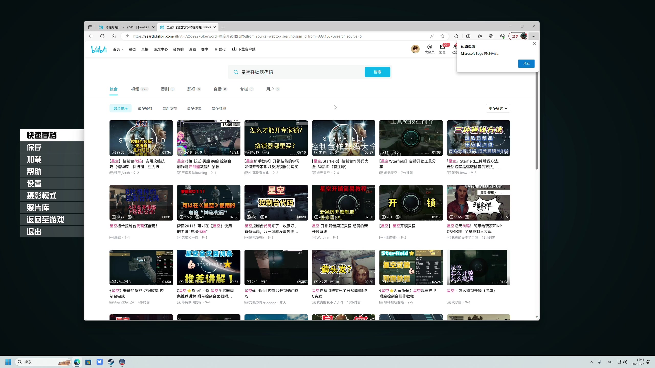The height and width of the screenshot is (368, 655).
Task: Sort by 最多收藏
Action: [219, 108]
